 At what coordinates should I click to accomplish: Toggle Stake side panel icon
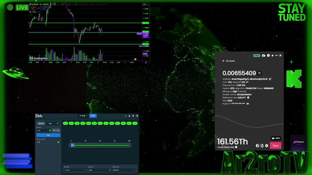pos(137,116)
